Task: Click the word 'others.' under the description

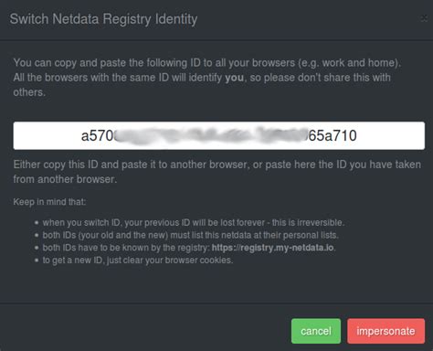Action: (x=29, y=92)
